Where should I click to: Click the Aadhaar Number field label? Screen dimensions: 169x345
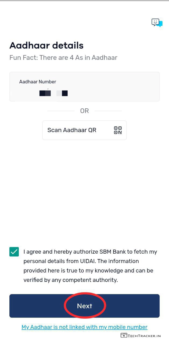point(38,82)
